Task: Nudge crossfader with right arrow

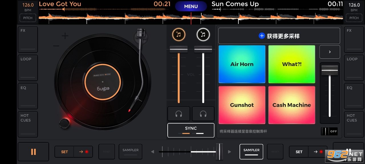Action: (230, 152)
